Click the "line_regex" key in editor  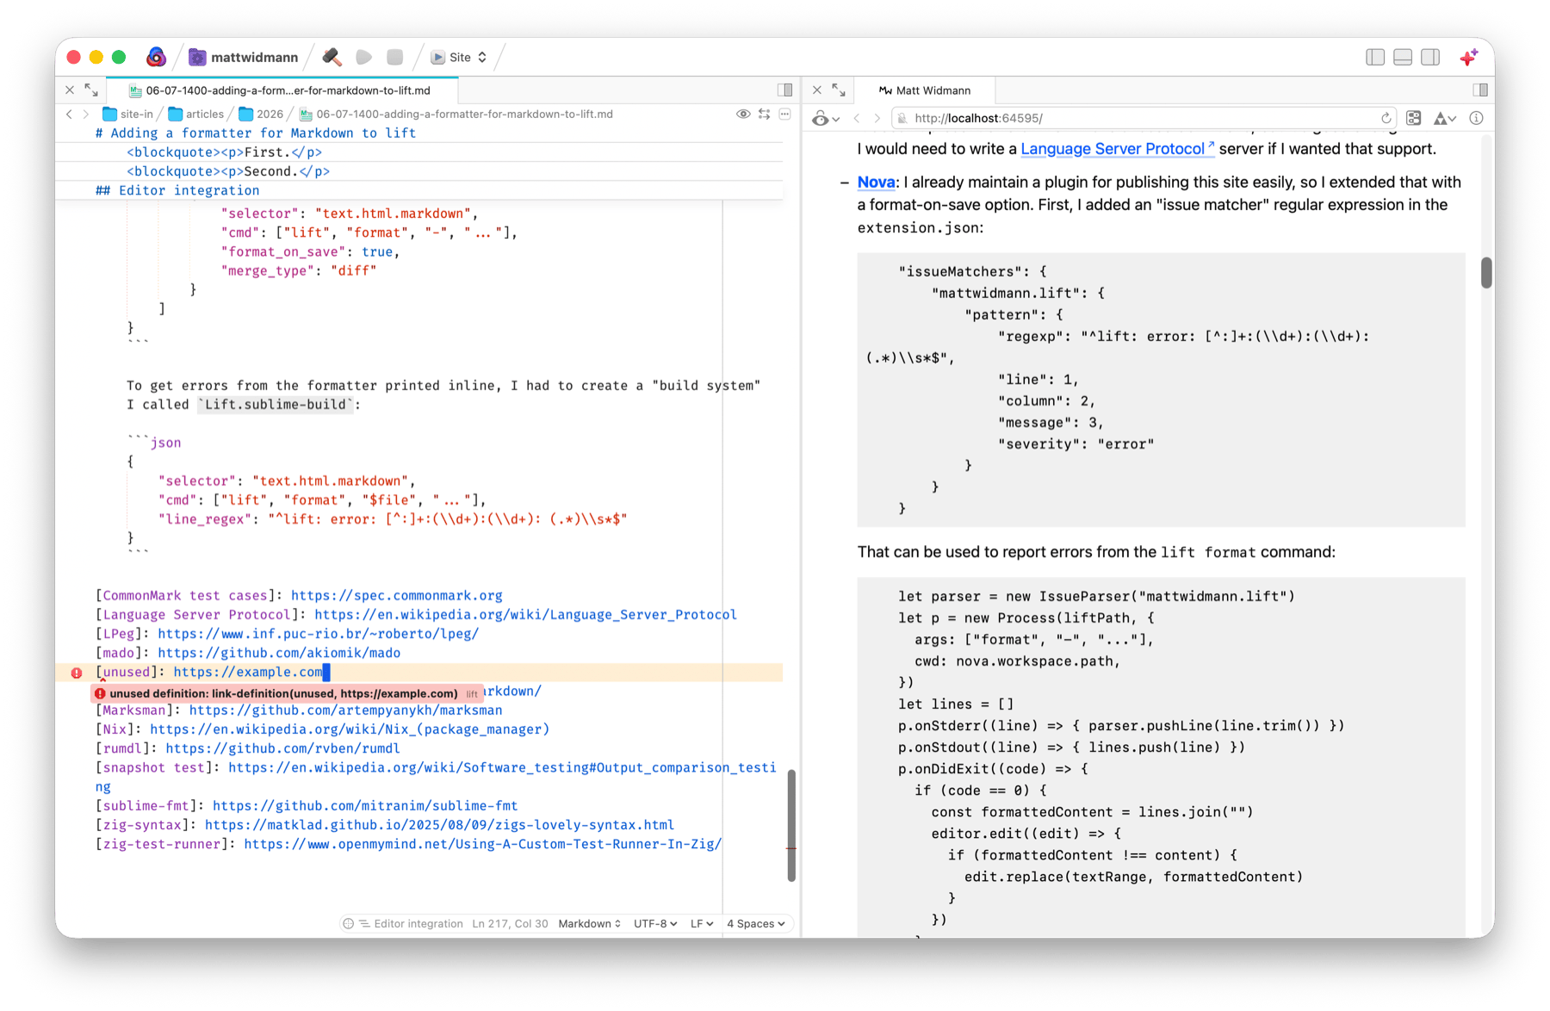tap(205, 519)
